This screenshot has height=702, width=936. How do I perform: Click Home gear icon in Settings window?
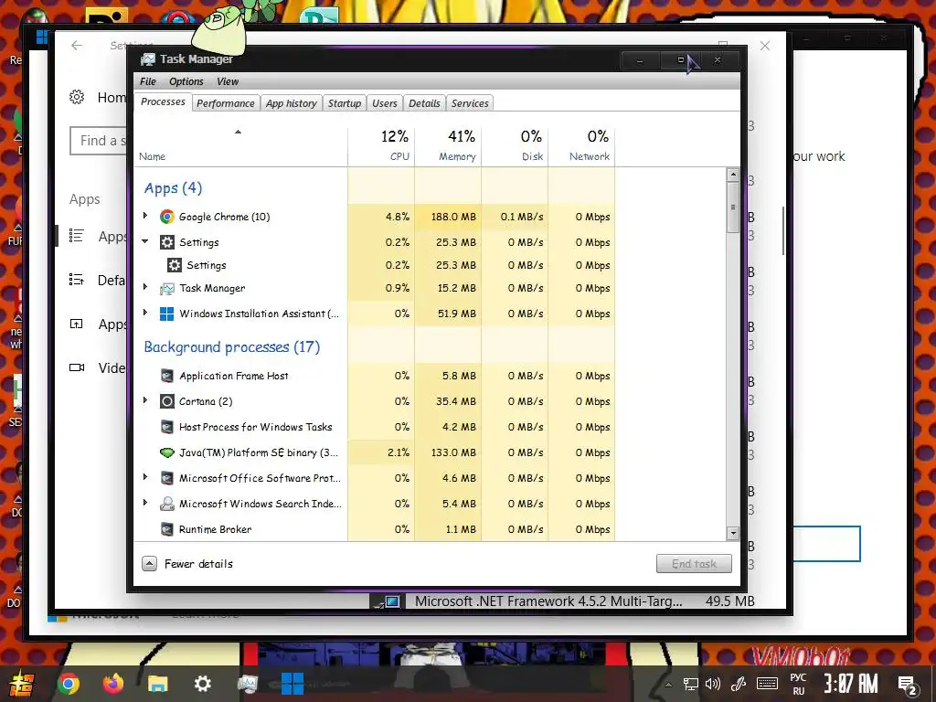tap(77, 97)
